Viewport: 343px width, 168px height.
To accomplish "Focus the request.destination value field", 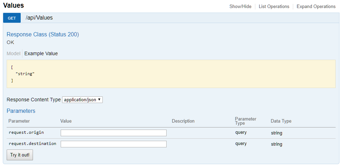I will [x=114, y=144].
